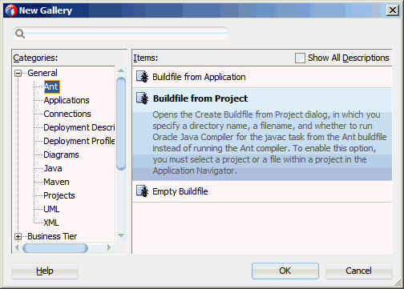Select the Maven category
Image resolution: width=404 pixels, height=289 pixels.
56,182
